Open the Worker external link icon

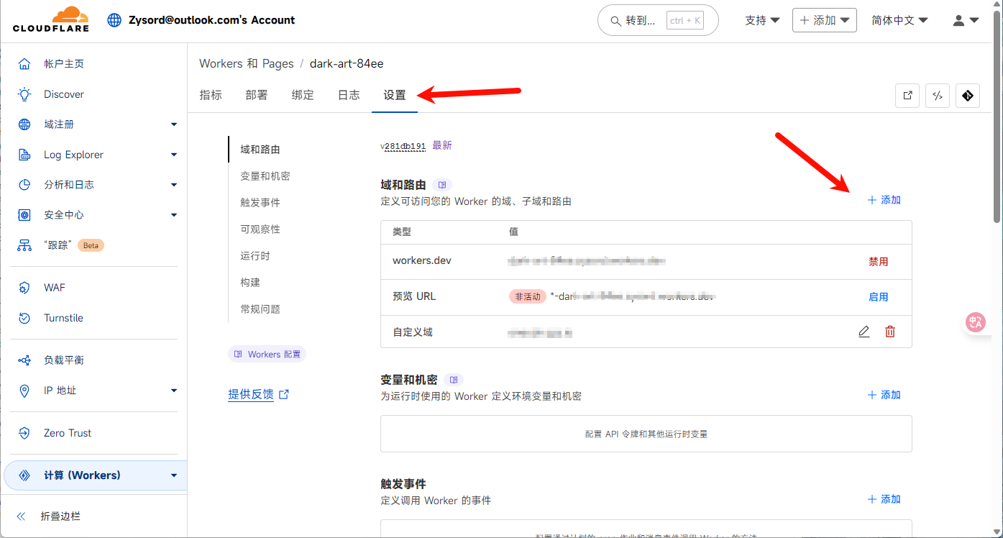click(907, 96)
